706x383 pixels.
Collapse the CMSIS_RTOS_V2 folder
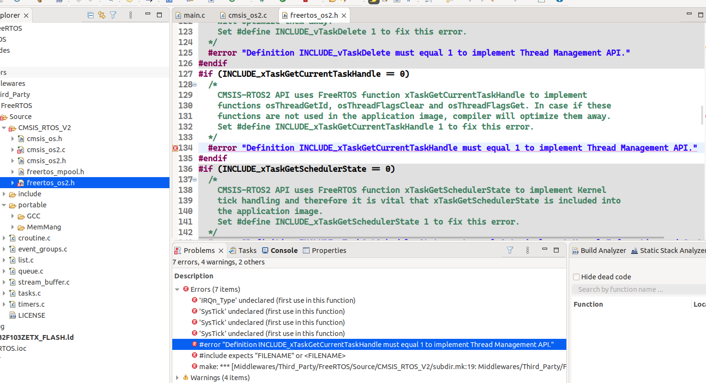(x=4, y=128)
